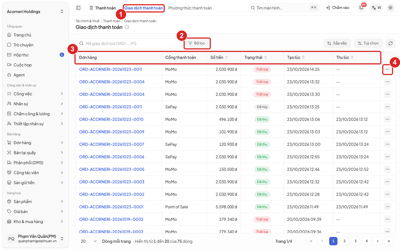Open order link ORD-ACORNERI-20261023-0009
This screenshot has width=400, height=250.
pyautogui.click(x=112, y=132)
